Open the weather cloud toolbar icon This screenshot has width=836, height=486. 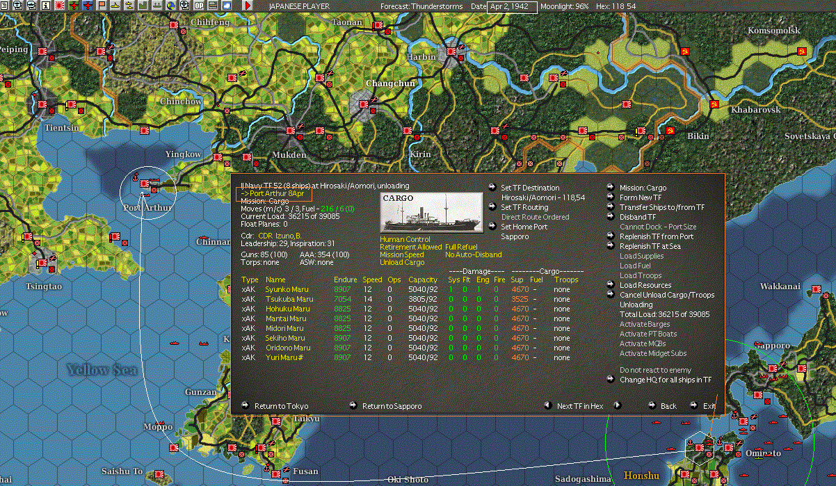click(226, 6)
